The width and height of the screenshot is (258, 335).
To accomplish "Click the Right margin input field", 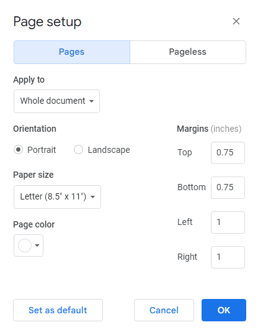I will pos(228,257).
